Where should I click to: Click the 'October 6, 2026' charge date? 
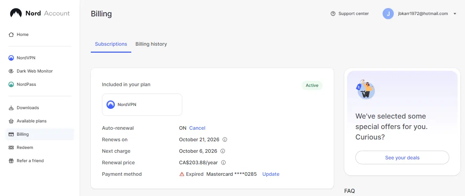click(198, 151)
